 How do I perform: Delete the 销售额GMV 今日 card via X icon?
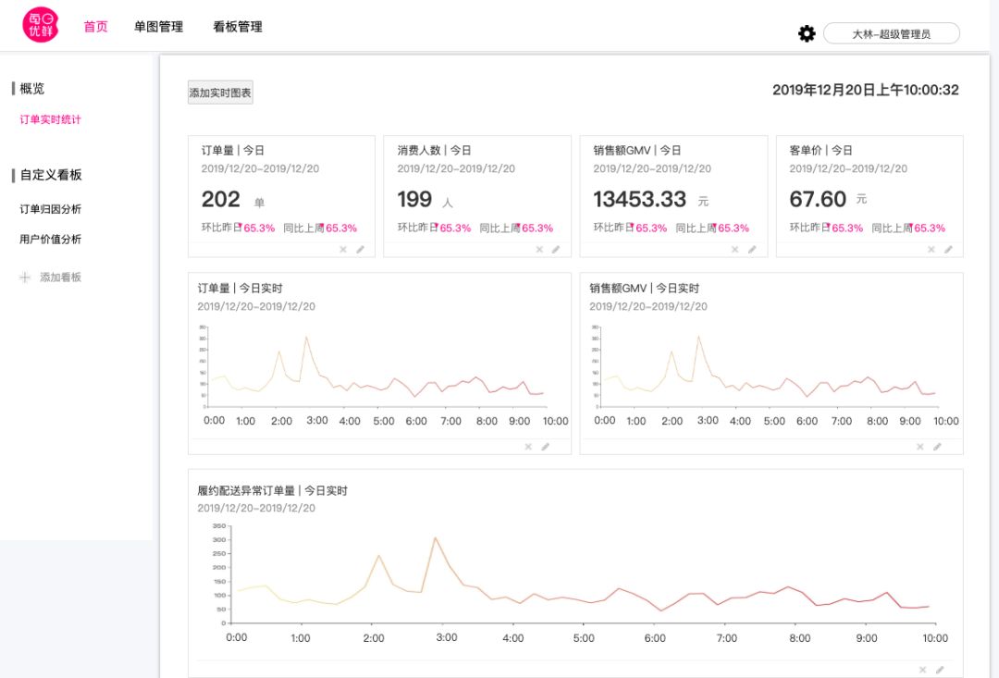tap(735, 249)
